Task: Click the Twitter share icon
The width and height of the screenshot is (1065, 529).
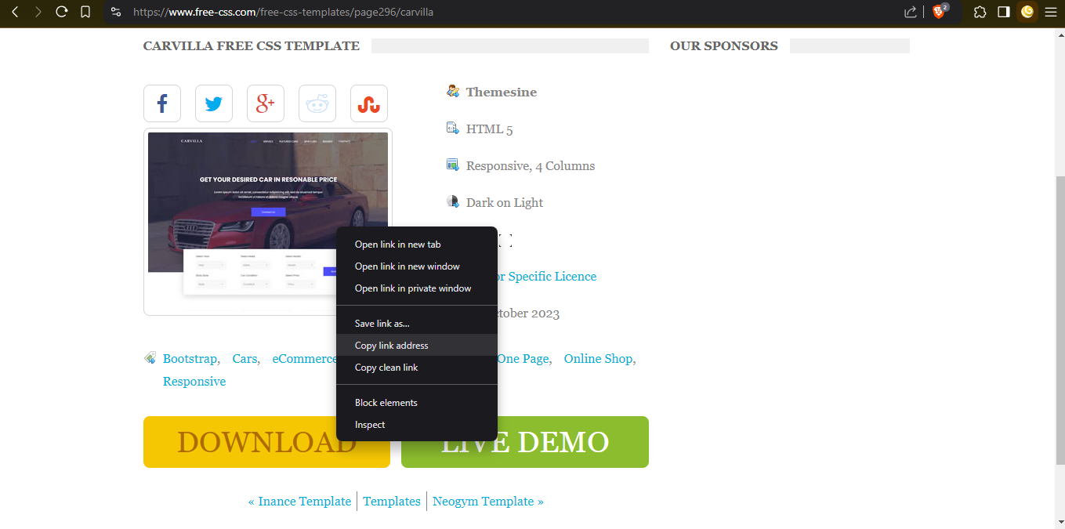Action: click(x=214, y=103)
